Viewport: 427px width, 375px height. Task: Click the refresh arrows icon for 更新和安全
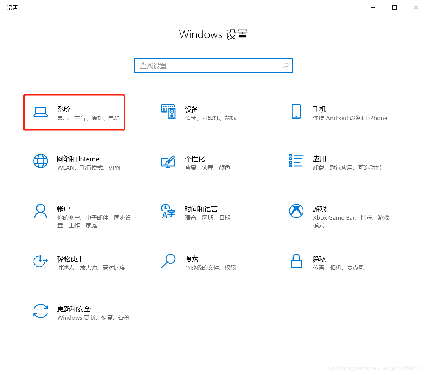41,311
